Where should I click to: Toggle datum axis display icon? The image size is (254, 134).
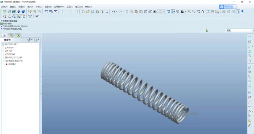(9, 16)
